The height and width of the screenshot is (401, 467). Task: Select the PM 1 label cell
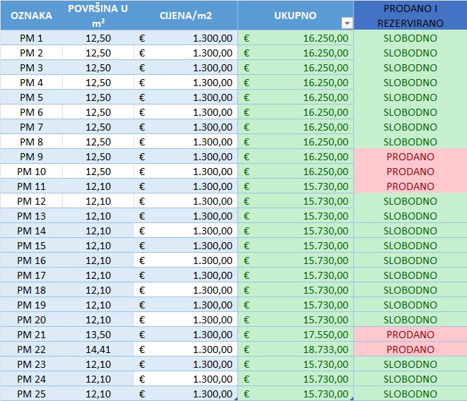pyautogui.click(x=31, y=38)
